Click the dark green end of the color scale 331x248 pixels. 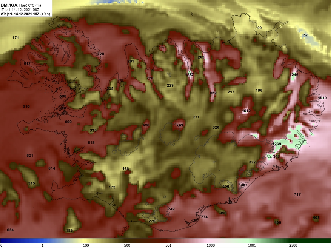(x=310, y=241)
